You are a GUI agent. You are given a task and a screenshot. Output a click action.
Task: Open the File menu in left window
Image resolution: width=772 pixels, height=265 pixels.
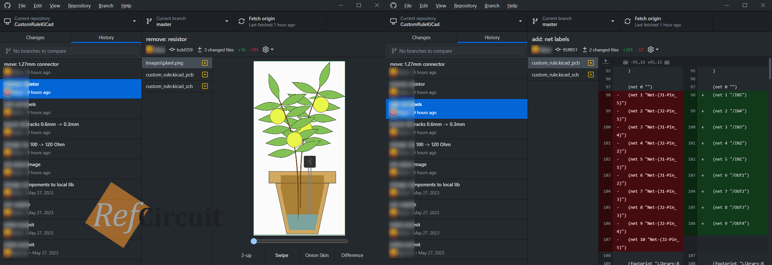pos(22,5)
